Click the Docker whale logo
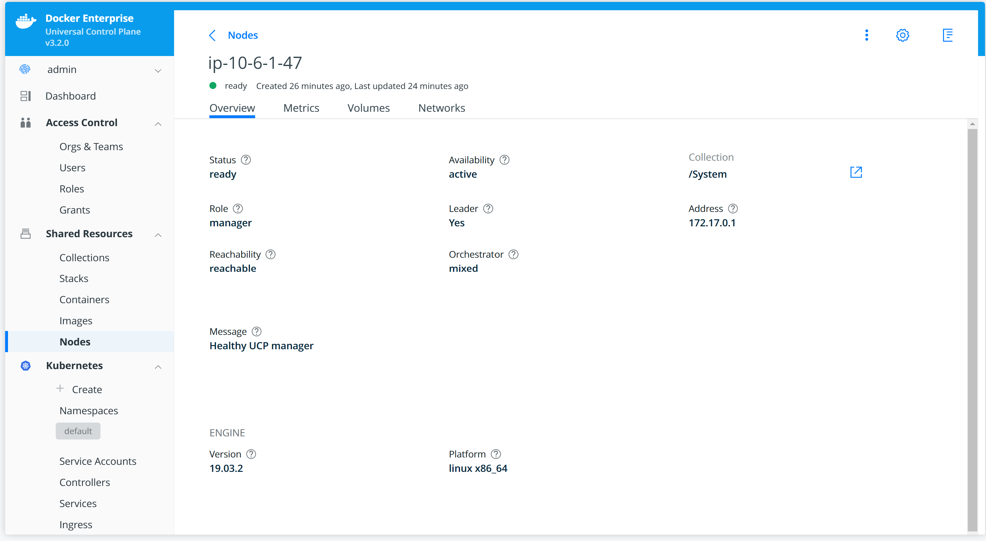This screenshot has width=986, height=541. pos(26,21)
